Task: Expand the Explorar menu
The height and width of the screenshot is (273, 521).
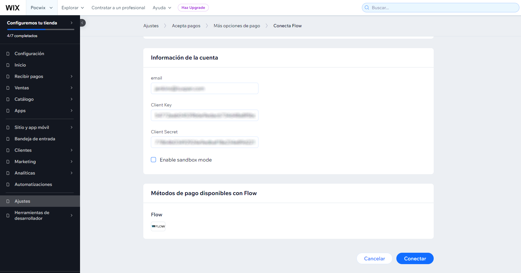Action: tap(73, 8)
